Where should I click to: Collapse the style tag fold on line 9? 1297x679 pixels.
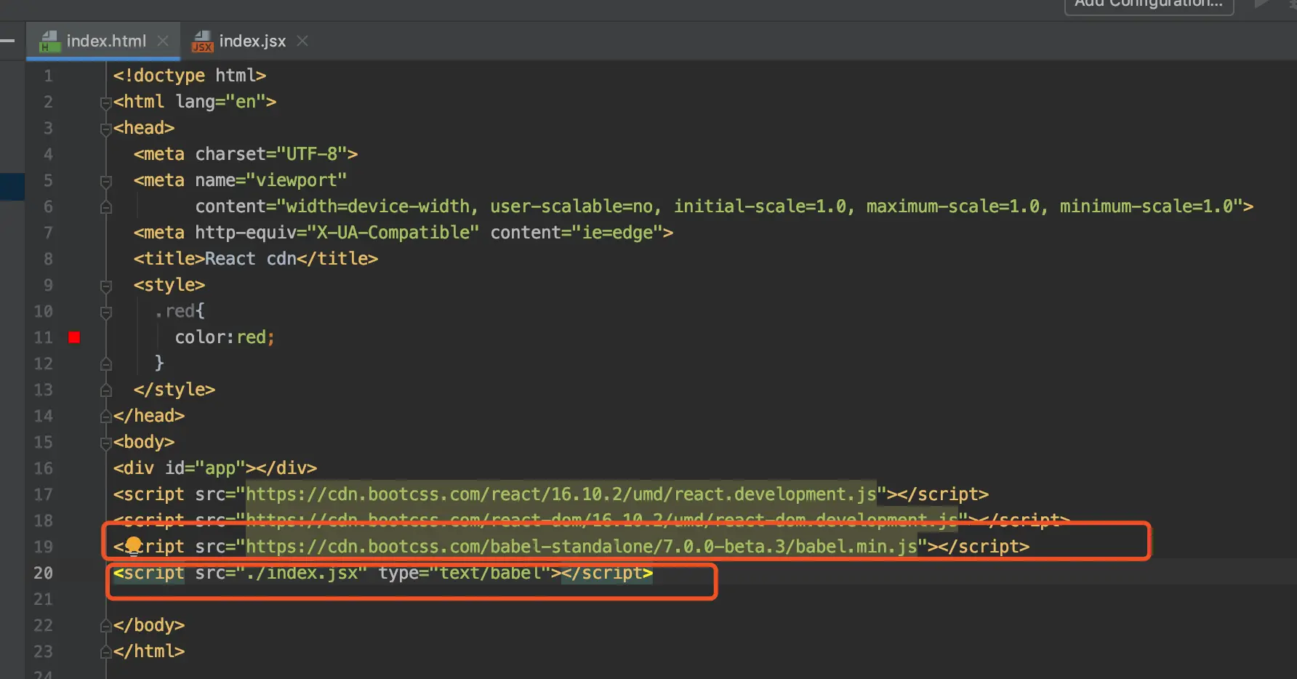(x=106, y=286)
